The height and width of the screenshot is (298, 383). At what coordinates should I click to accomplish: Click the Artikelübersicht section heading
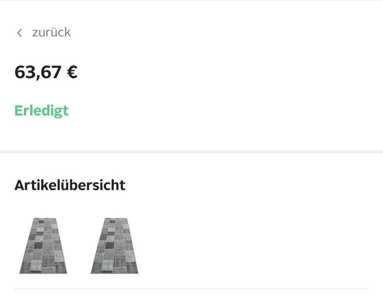[x=70, y=185]
